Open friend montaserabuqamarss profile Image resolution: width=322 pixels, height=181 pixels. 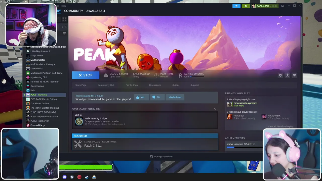245,103
